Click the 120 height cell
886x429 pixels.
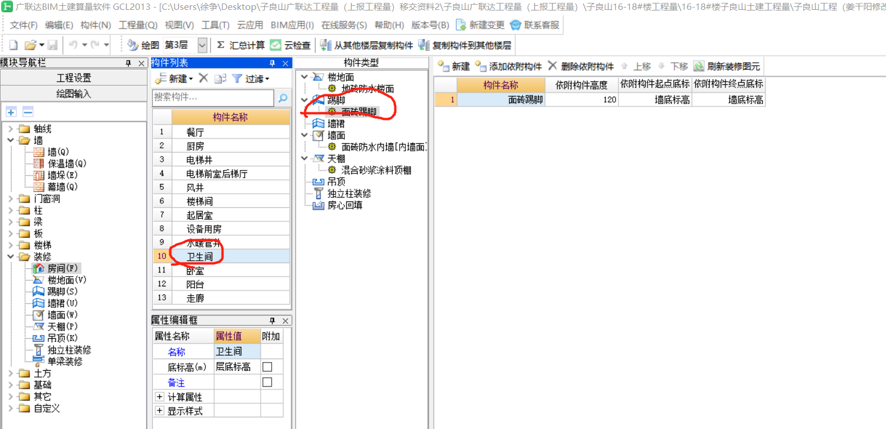click(x=582, y=100)
